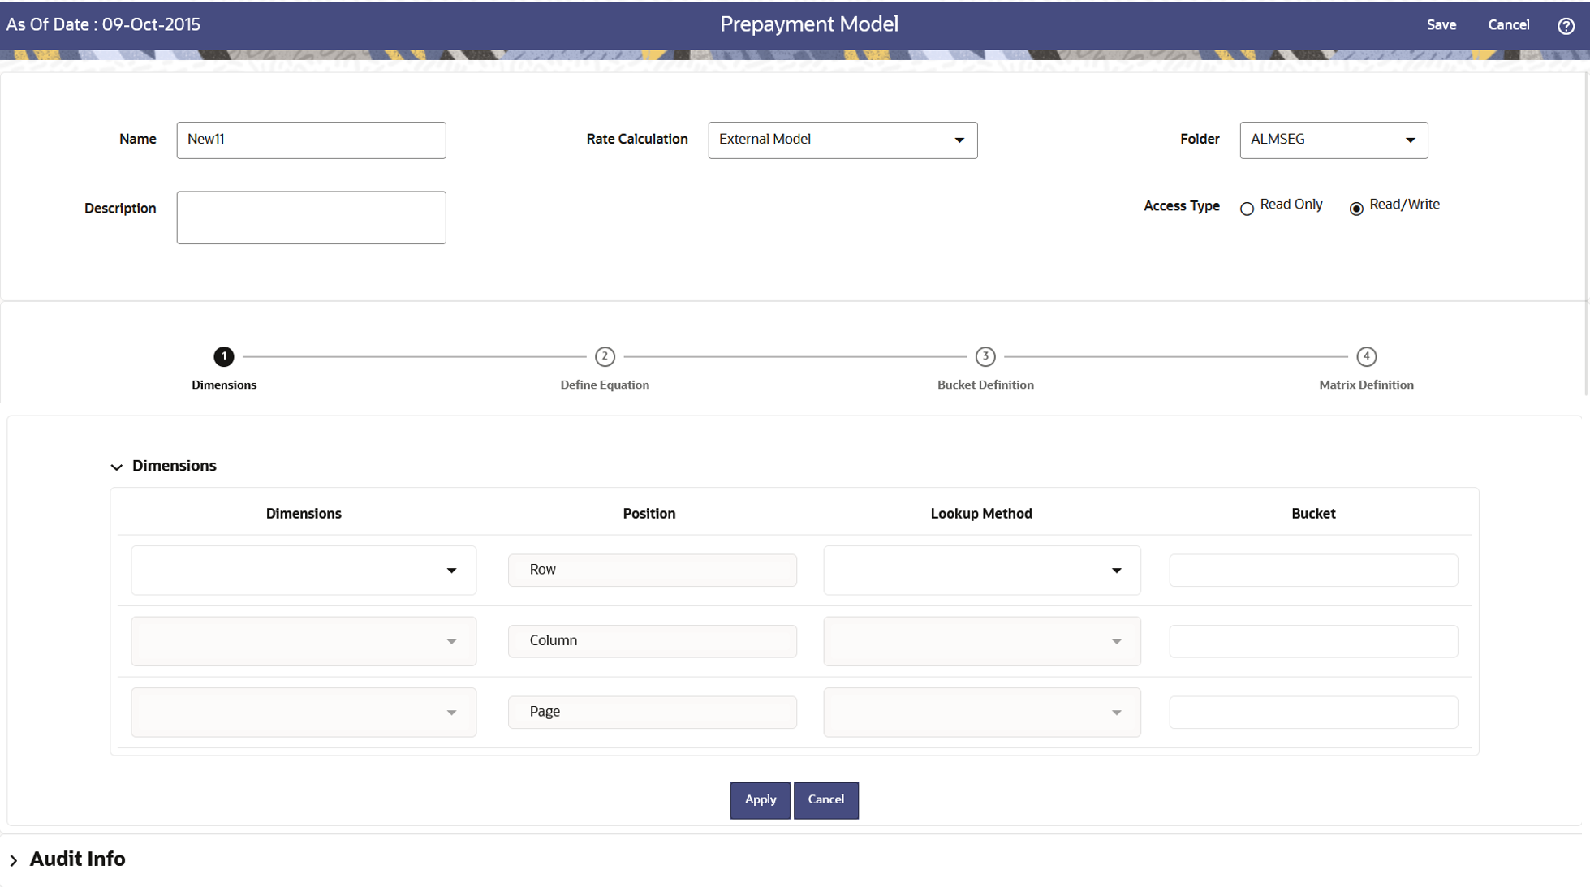Click Save in the header bar

pos(1441,25)
